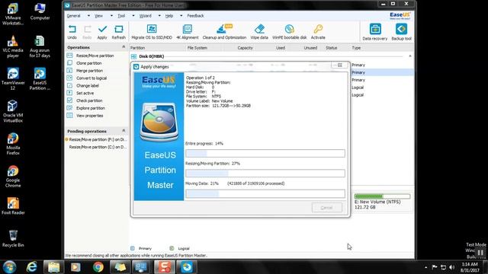The height and width of the screenshot is (274, 488).
Task: Open Internet Explorer from taskbar
Action: coord(32,267)
